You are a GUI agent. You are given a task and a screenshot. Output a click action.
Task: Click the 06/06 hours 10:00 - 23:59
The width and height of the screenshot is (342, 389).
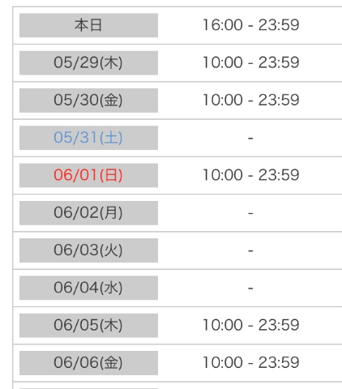click(251, 363)
